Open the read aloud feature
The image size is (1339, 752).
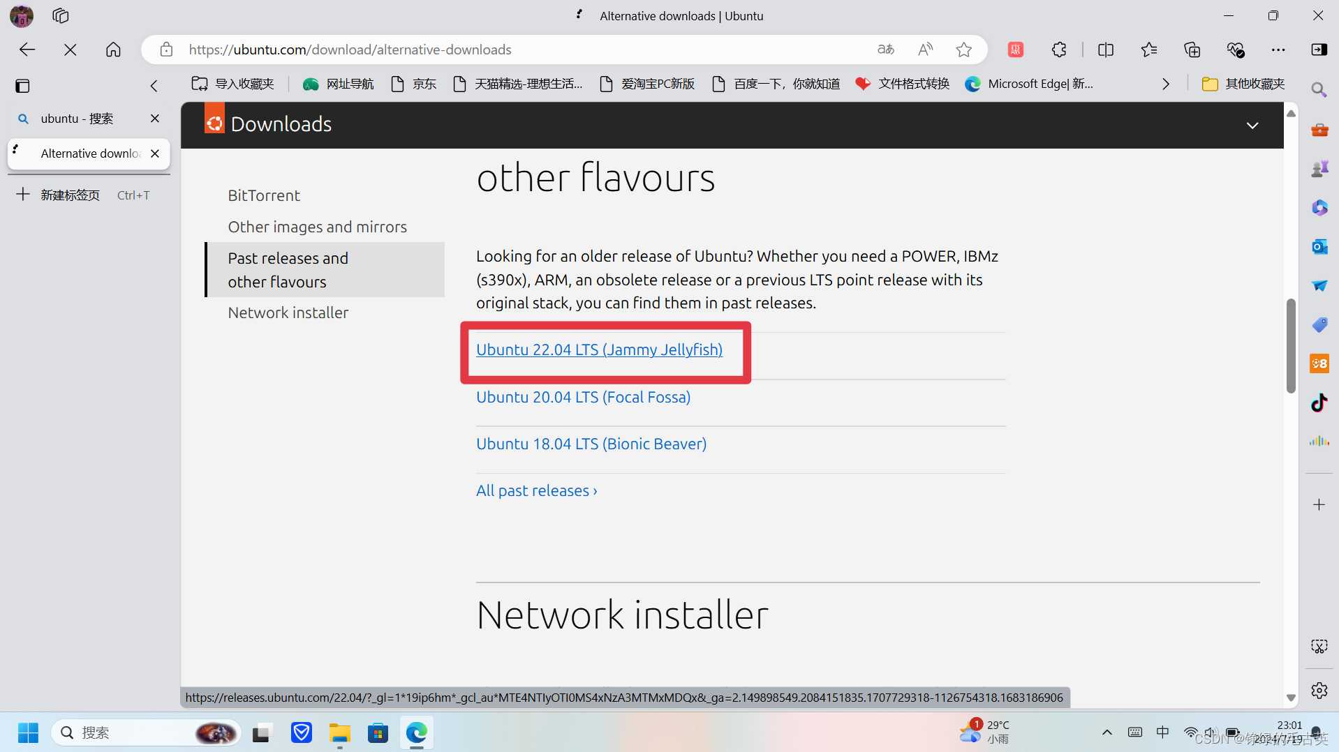tap(926, 50)
